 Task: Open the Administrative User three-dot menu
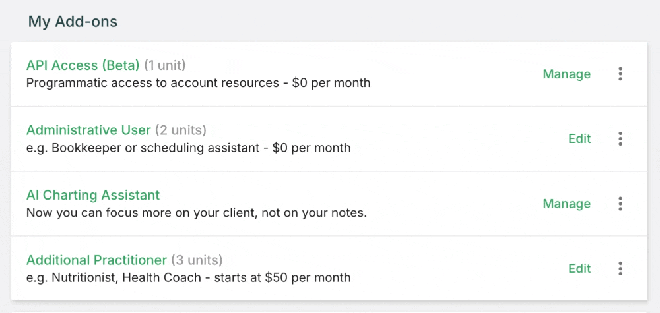pos(620,139)
